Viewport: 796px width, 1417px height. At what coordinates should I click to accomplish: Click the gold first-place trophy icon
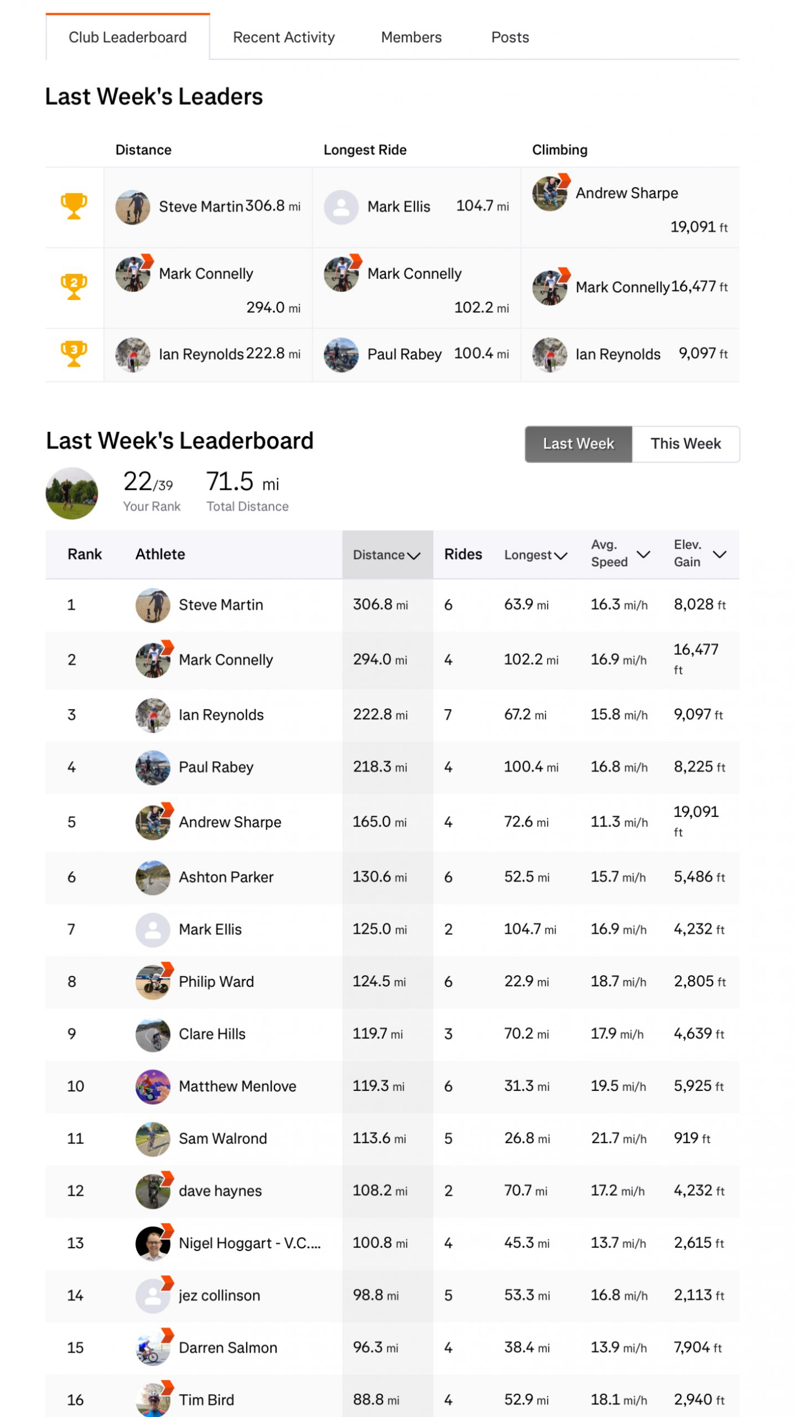[x=74, y=206]
